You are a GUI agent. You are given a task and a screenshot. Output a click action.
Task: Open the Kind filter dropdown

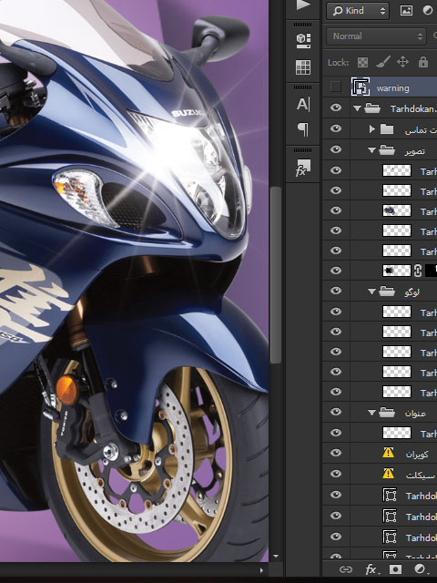[x=358, y=10]
